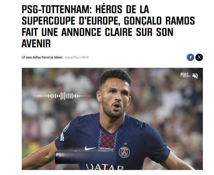Click the RMC Sport logo watermark
This screenshot has width=214, height=175.
pyautogui.click(x=185, y=75)
